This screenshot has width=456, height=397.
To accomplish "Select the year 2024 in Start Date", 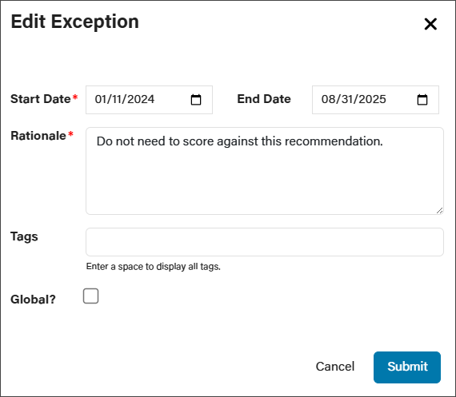I will point(141,99).
